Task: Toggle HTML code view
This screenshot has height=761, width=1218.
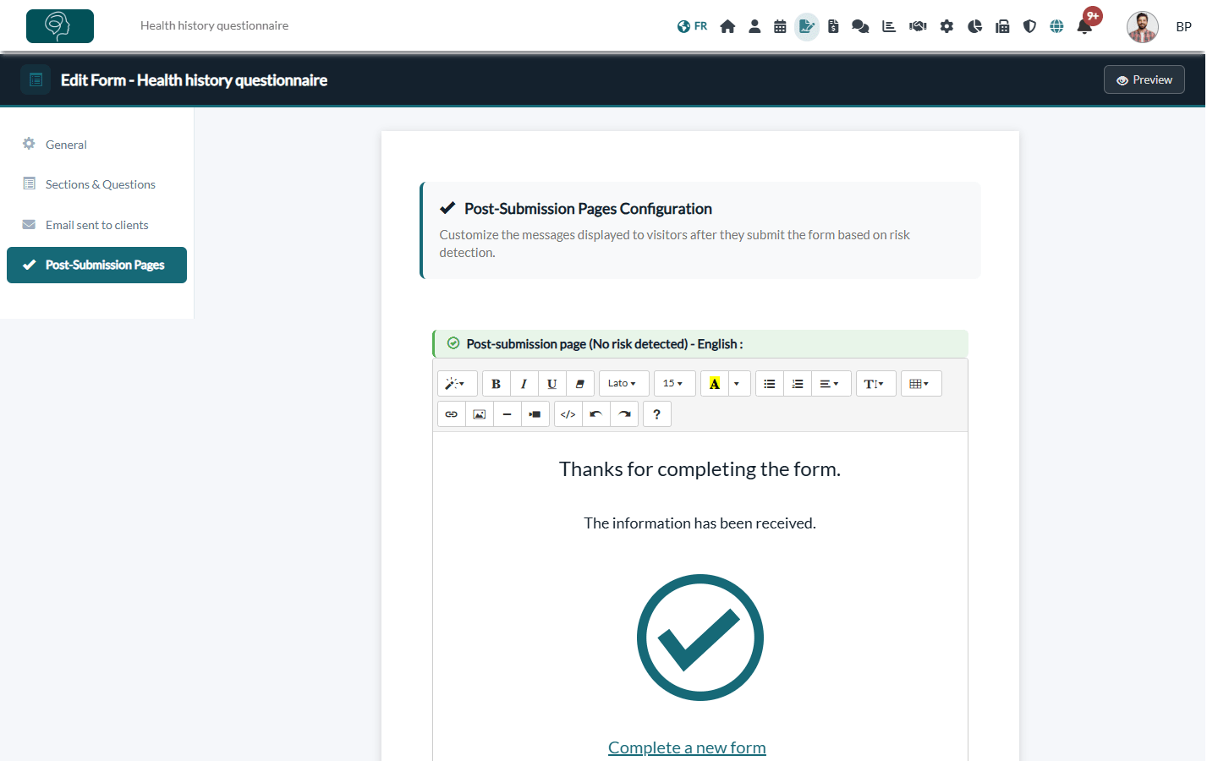Action: tap(568, 414)
